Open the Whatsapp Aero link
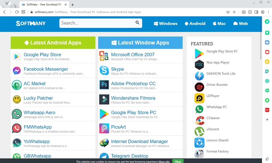Screen dimensions: 272x163 click(39, 112)
